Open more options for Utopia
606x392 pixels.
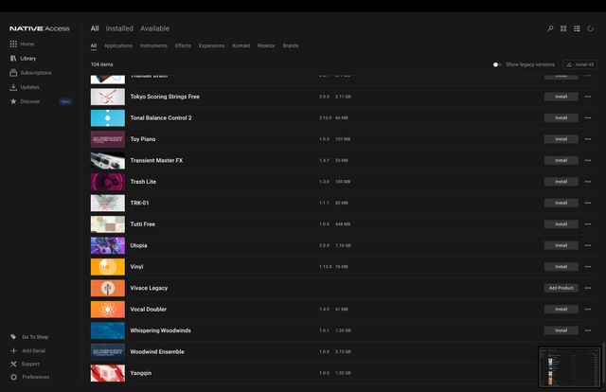[588, 245]
